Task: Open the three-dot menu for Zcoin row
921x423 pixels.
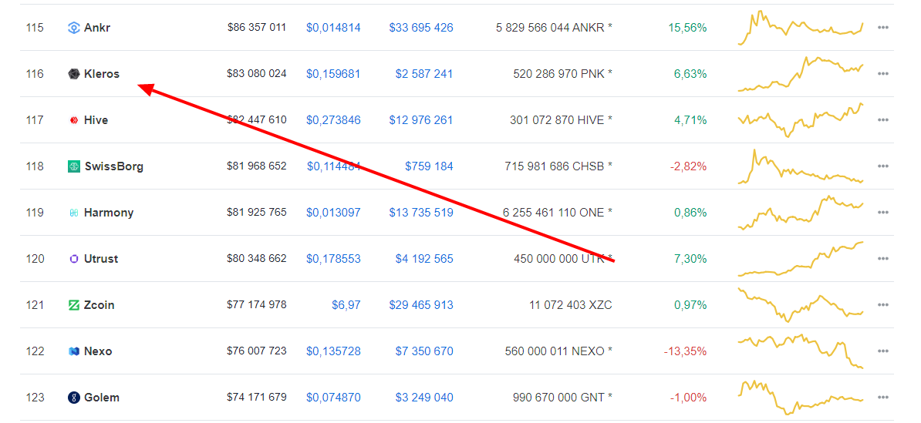Action: pyautogui.click(x=883, y=305)
